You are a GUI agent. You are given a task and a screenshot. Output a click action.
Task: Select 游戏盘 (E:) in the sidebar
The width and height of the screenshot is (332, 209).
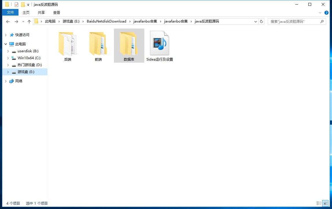point(25,72)
